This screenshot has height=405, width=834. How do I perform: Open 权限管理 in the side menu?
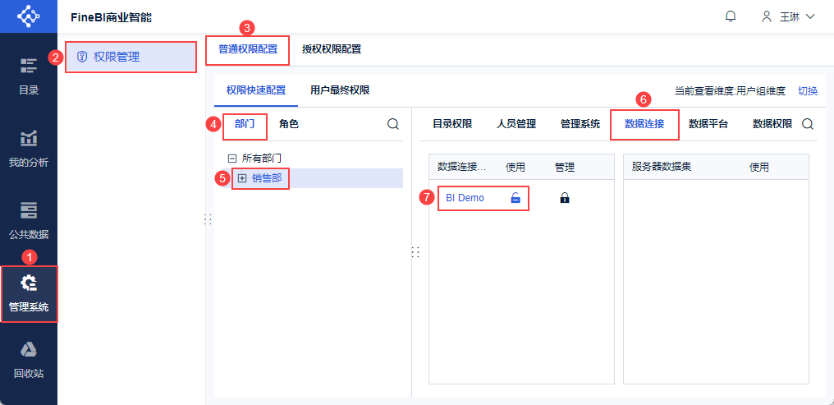tap(117, 57)
